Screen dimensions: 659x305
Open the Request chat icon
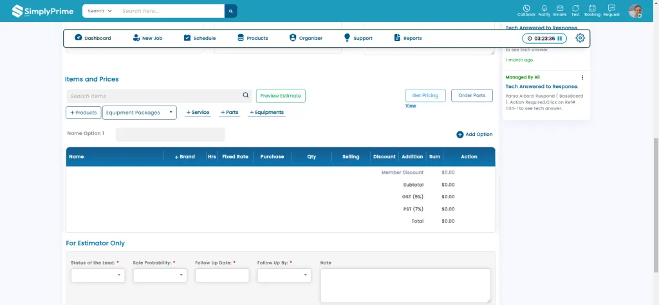click(x=611, y=11)
